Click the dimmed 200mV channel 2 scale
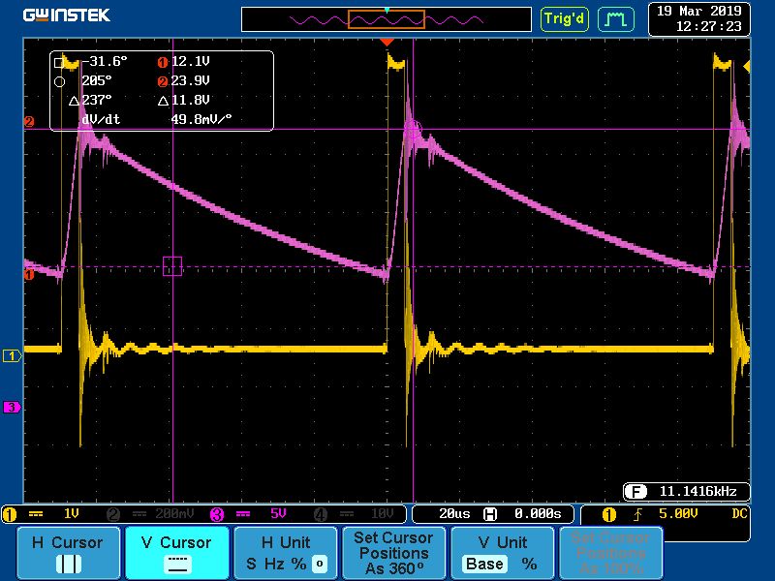The height and width of the screenshot is (581, 775). tap(174, 514)
